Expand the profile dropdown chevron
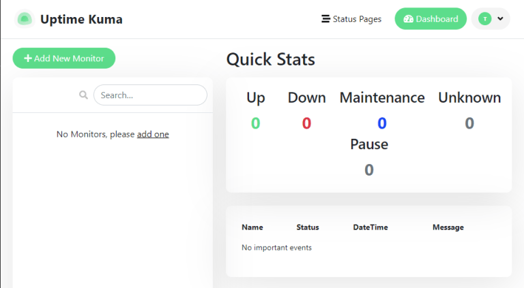Viewport: 524px width, 288px height. [500, 19]
